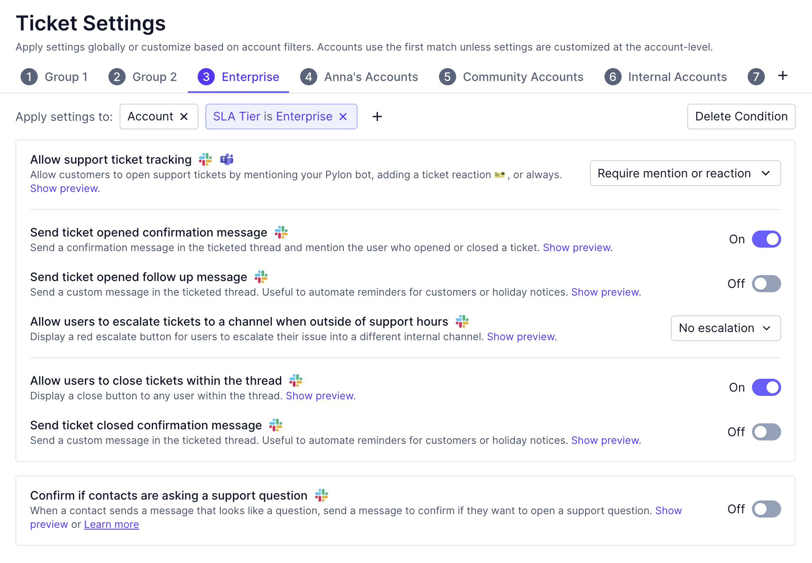Click the Microsoft Teams icon beside ticket tracking
The image size is (812, 563).
coord(227,159)
